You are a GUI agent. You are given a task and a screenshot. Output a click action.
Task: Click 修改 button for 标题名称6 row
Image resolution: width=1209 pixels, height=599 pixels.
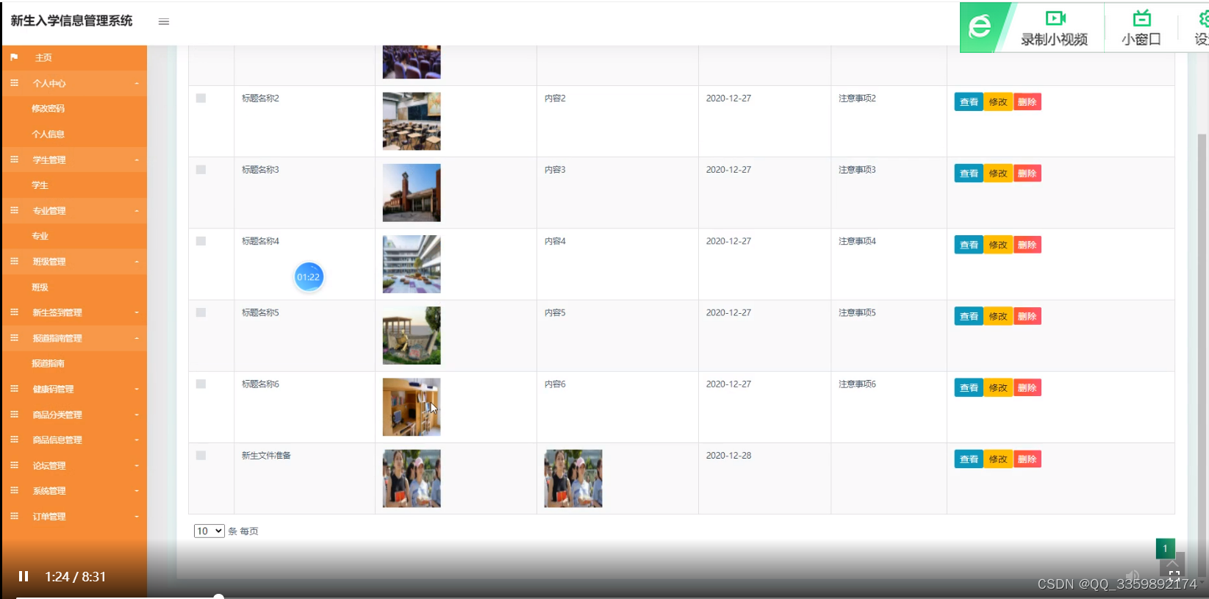[998, 387]
